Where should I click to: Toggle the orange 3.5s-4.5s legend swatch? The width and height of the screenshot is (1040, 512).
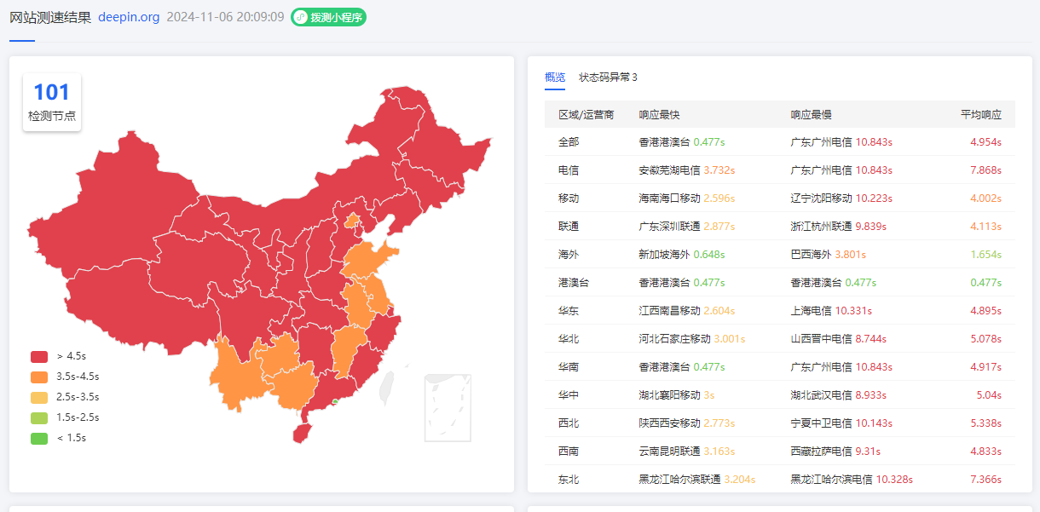[x=39, y=377]
